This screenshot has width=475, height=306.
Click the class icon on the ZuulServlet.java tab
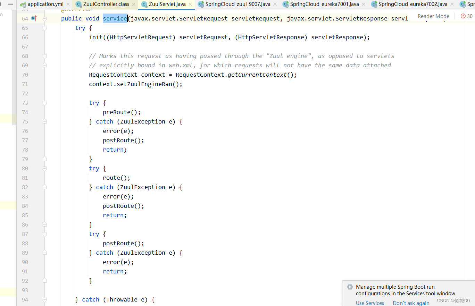(144, 5)
